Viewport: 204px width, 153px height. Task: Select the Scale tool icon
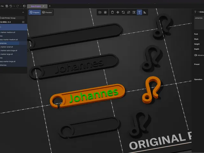coord(128,12)
